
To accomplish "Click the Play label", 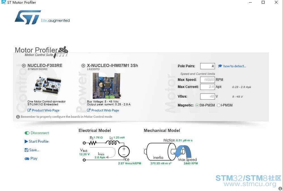I will (x=34, y=158).
